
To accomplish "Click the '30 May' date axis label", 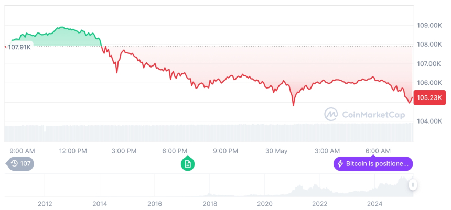I will pyautogui.click(x=276, y=151).
